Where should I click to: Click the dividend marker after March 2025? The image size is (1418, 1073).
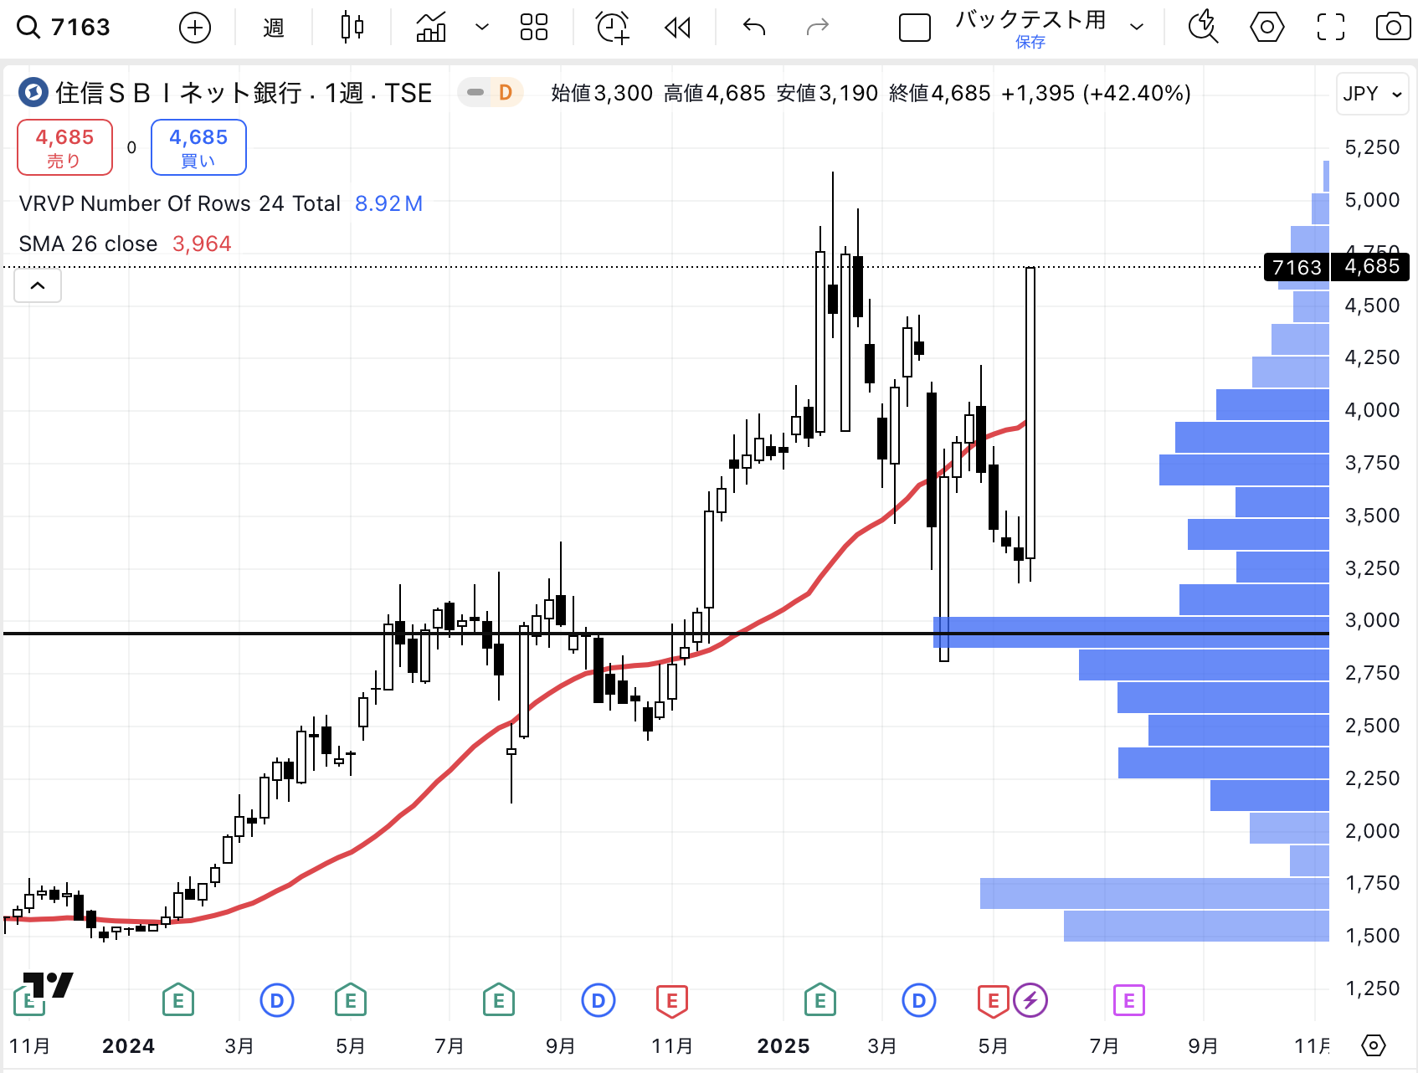pos(919,1000)
